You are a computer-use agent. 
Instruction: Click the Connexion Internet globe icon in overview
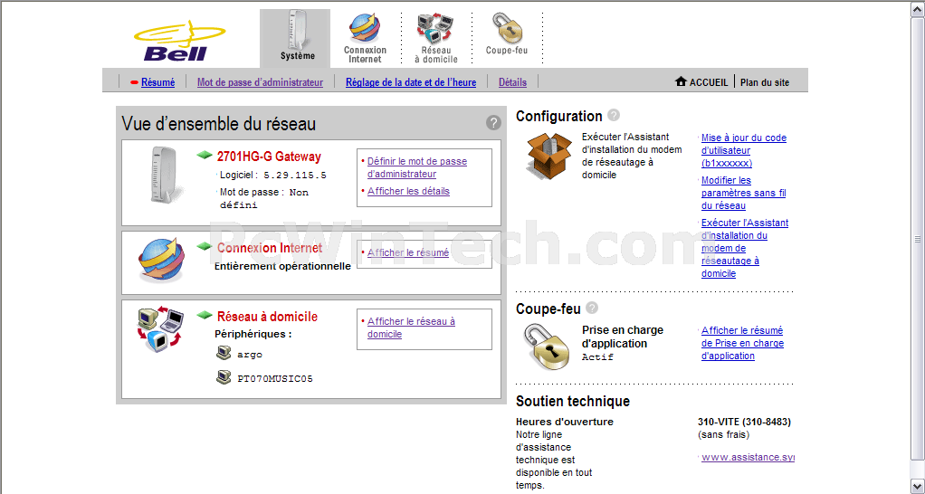[x=161, y=260]
